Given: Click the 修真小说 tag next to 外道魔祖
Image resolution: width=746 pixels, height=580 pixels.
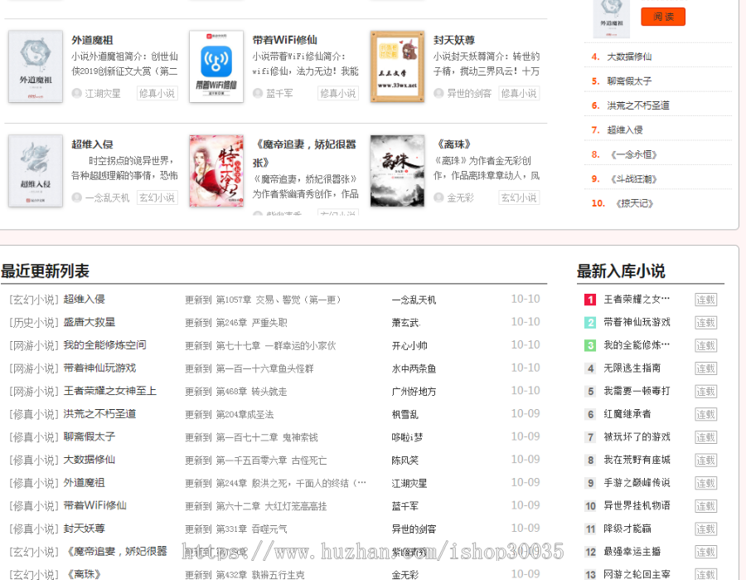Looking at the screenshot, I should click(x=156, y=94).
